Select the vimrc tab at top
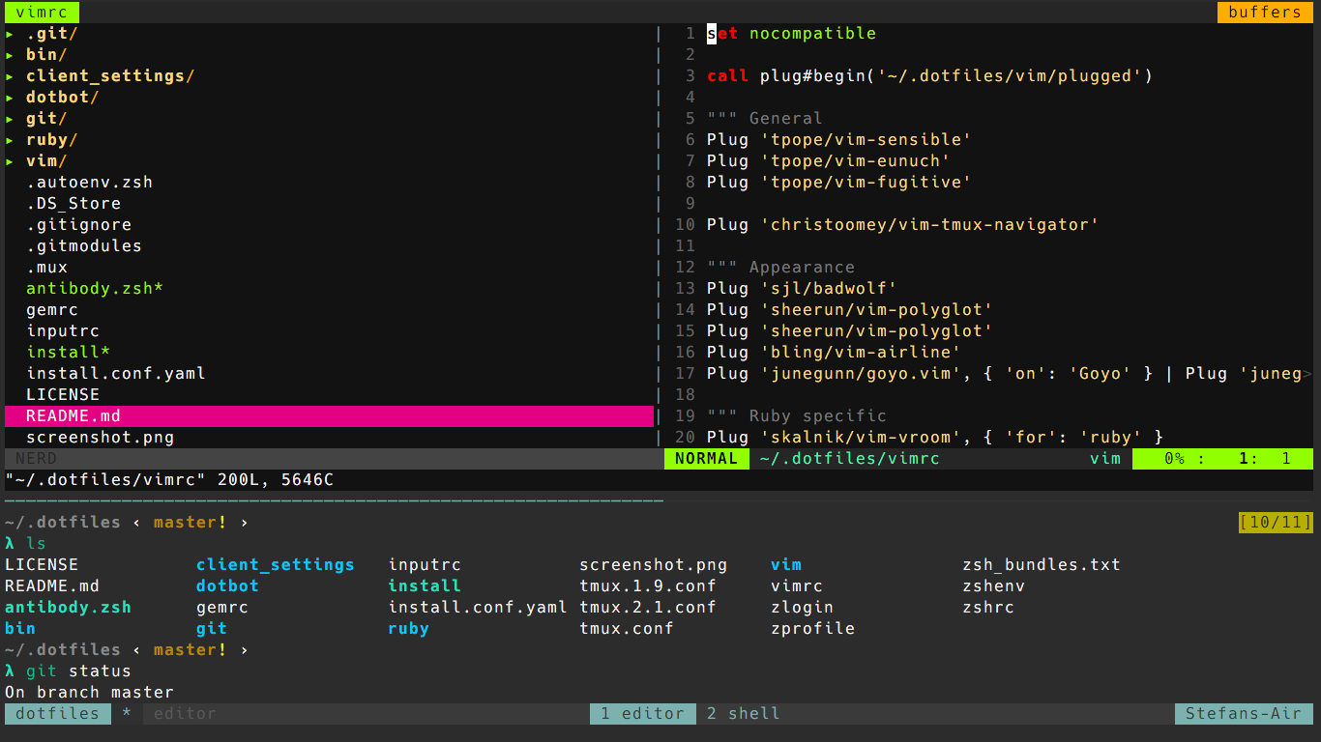The height and width of the screenshot is (742, 1321). 42,13
